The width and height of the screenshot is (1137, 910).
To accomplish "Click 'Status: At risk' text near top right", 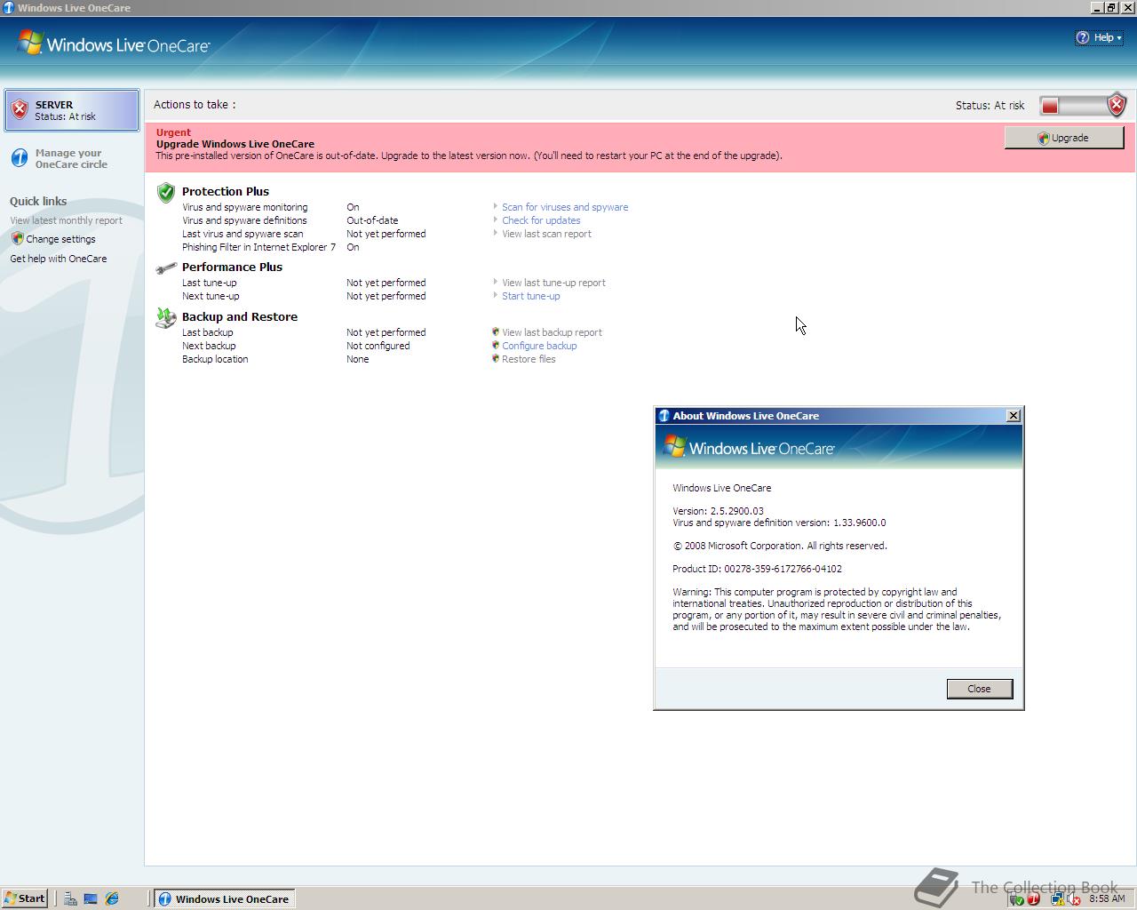I will [990, 105].
